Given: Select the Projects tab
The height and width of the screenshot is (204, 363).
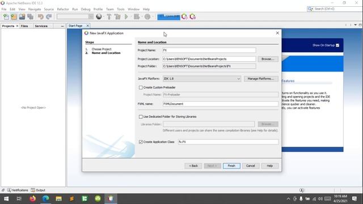Looking at the screenshot, I should pos(8,26).
